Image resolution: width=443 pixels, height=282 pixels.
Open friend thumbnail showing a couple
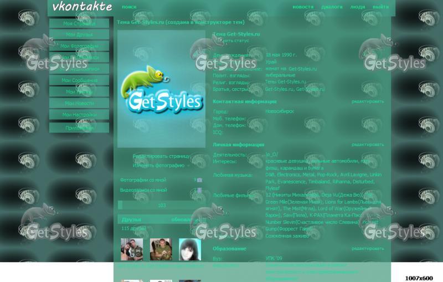(132, 249)
